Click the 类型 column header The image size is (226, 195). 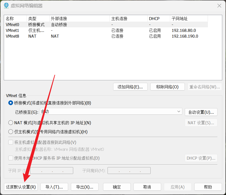pos(38,19)
